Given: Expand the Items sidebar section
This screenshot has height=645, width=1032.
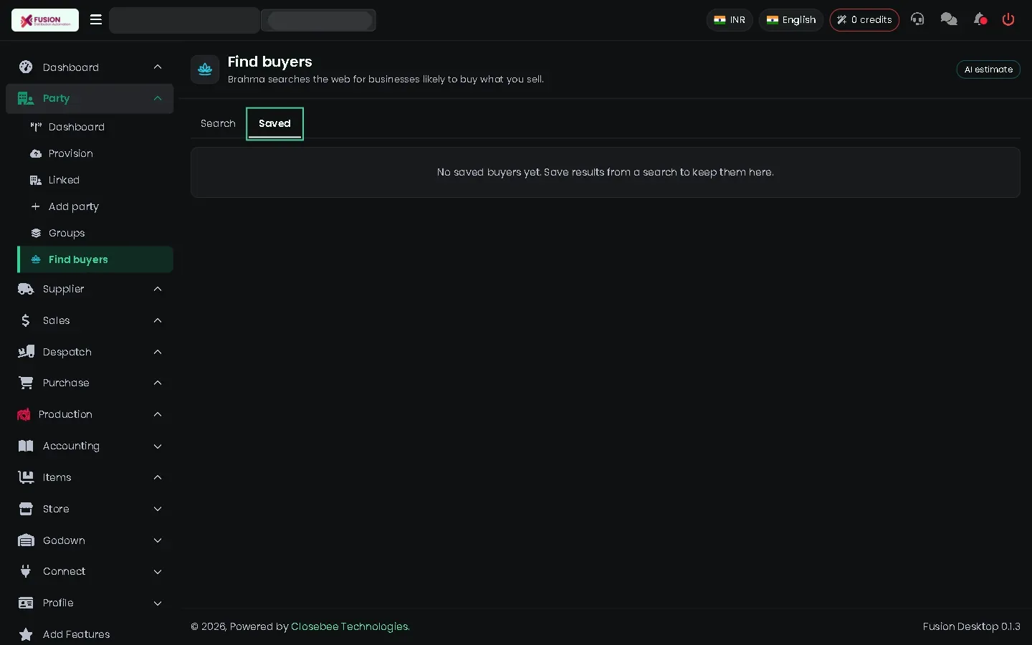Looking at the screenshot, I should click(x=90, y=477).
